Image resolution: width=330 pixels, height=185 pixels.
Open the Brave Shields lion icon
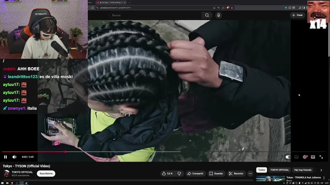(x=228, y=8)
